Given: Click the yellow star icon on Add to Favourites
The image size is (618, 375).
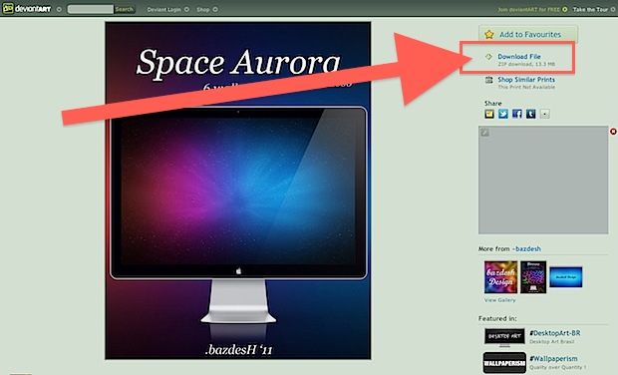Looking at the screenshot, I should pyautogui.click(x=489, y=34).
